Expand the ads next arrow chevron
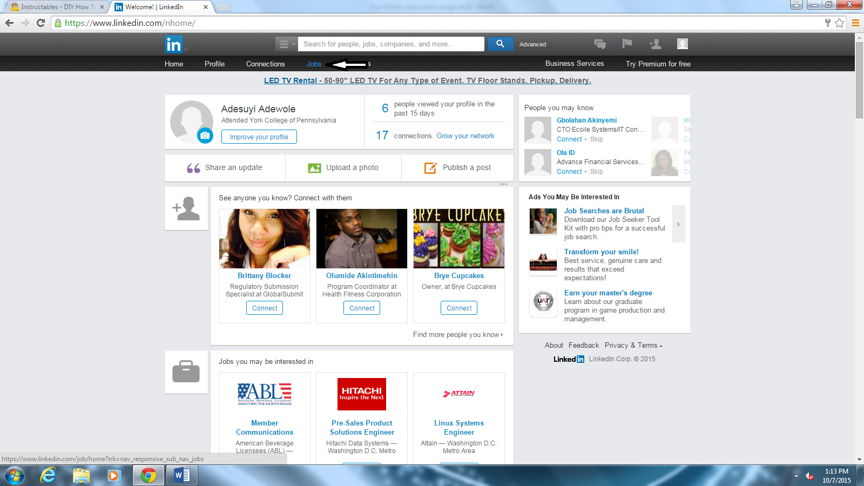 [678, 224]
